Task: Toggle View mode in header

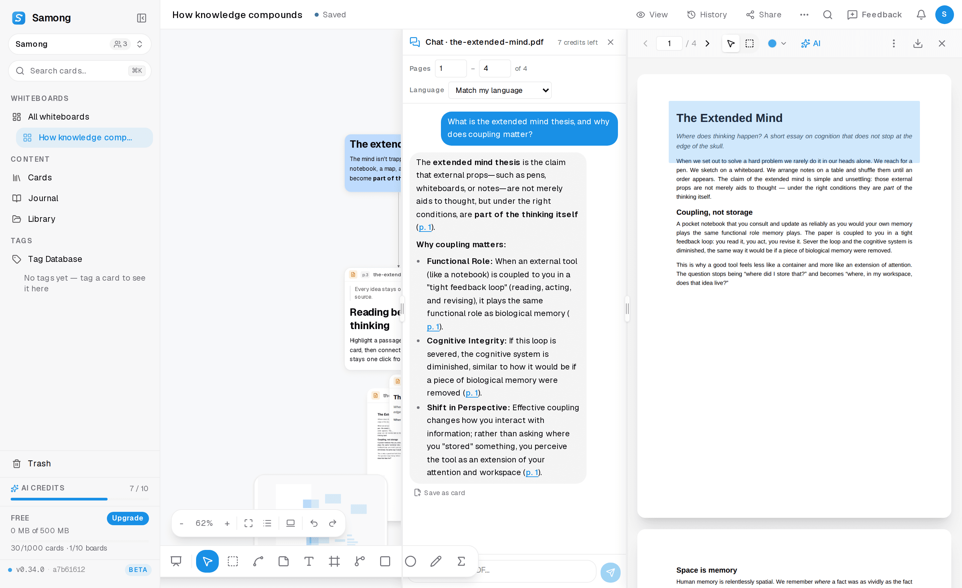Action: [x=652, y=15]
